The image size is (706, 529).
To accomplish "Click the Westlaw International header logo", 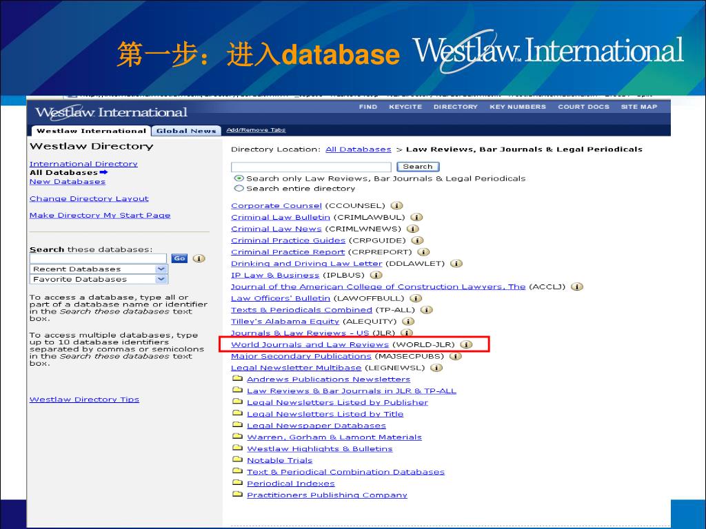I will (111, 112).
